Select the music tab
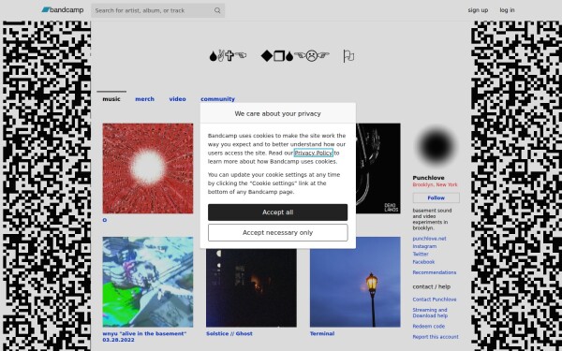Screen dimensions: 562x351 [111, 99]
